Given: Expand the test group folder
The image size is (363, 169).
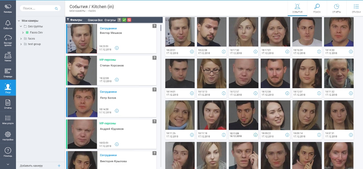Looking at the screenshot, I should (x=21, y=44).
